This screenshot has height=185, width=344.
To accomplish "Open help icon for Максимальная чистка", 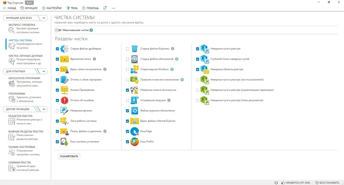I will coord(91,30).
